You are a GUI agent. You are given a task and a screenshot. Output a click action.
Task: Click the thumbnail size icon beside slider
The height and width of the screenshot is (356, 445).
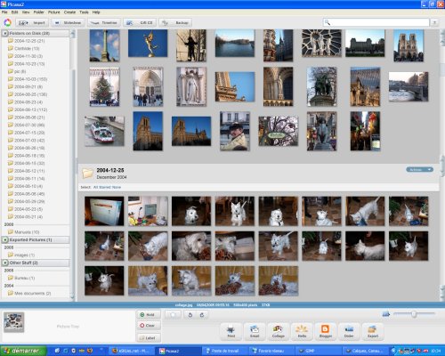coord(386,313)
